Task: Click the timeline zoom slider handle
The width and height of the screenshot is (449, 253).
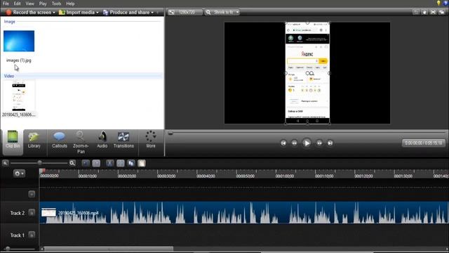Action: tap(40, 163)
